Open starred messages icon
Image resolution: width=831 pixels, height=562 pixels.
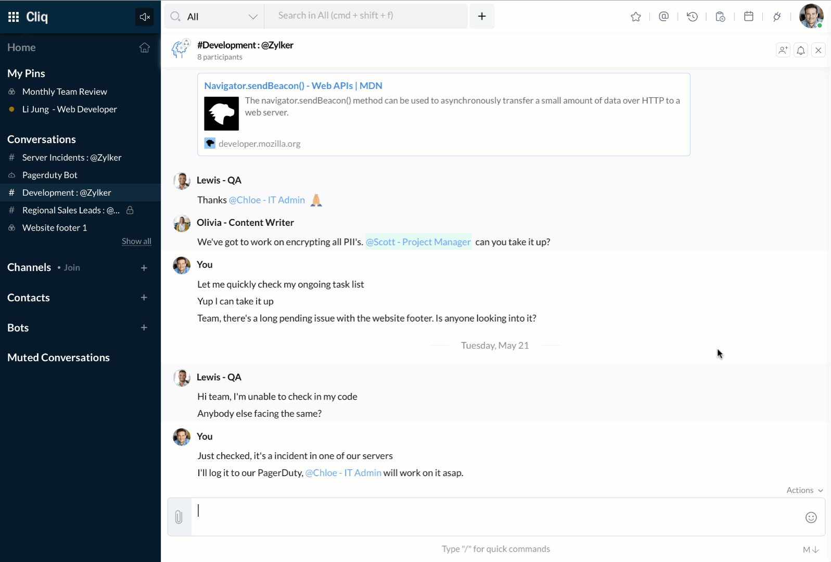click(x=635, y=17)
